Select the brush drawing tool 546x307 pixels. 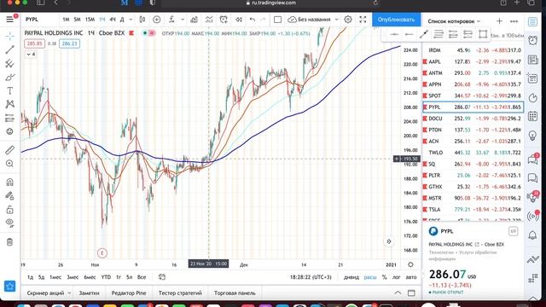tap(9, 78)
